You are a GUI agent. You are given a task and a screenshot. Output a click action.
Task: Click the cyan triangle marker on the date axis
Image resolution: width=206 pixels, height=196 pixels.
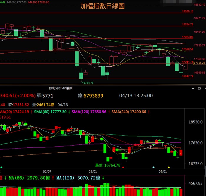point(153,167)
